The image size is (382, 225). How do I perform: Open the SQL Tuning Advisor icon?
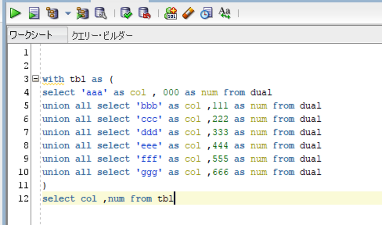click(x=101, y=13)
